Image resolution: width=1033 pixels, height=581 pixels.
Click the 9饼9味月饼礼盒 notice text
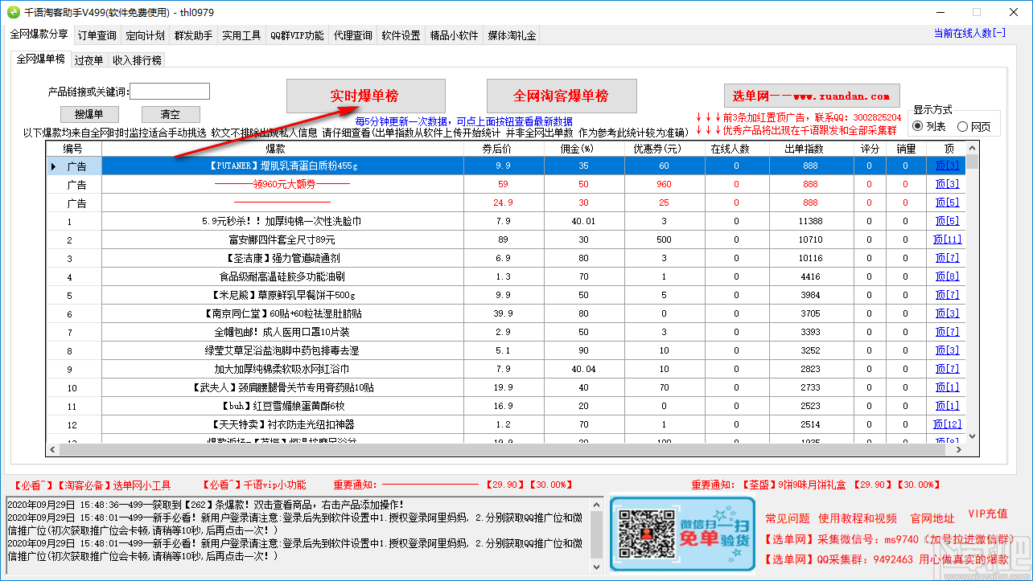(818, 485)
